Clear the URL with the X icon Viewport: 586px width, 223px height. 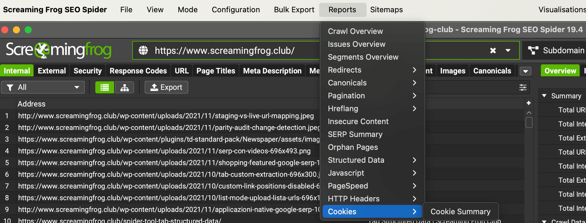pyautogui.click(x=493, y=50)
